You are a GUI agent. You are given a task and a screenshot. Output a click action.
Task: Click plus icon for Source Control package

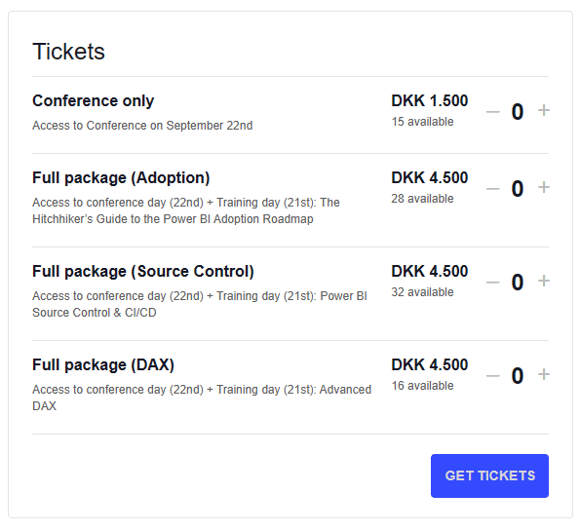543,281
